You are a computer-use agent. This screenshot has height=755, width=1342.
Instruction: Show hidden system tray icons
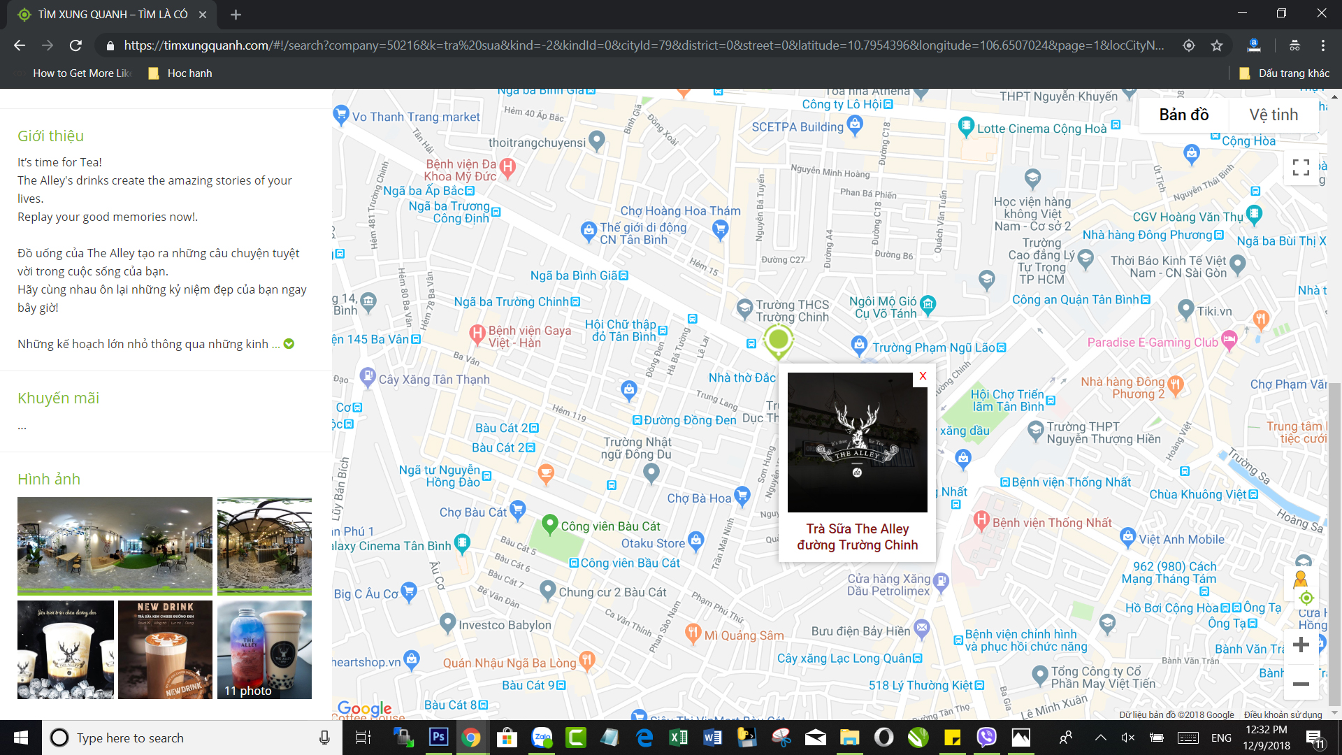pyautogui.click(x=1100, y=738)
